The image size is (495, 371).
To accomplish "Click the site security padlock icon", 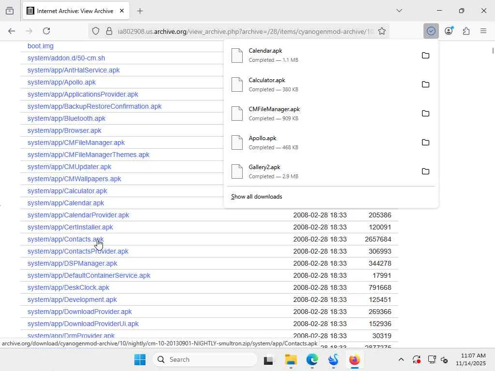I will tap(109, 31).
